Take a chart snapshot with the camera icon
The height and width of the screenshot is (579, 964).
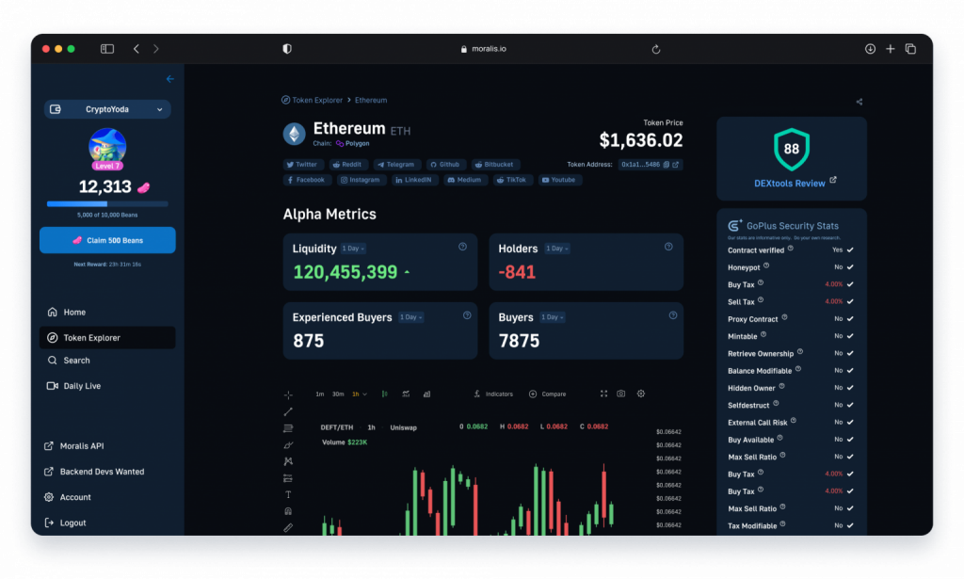620,394
